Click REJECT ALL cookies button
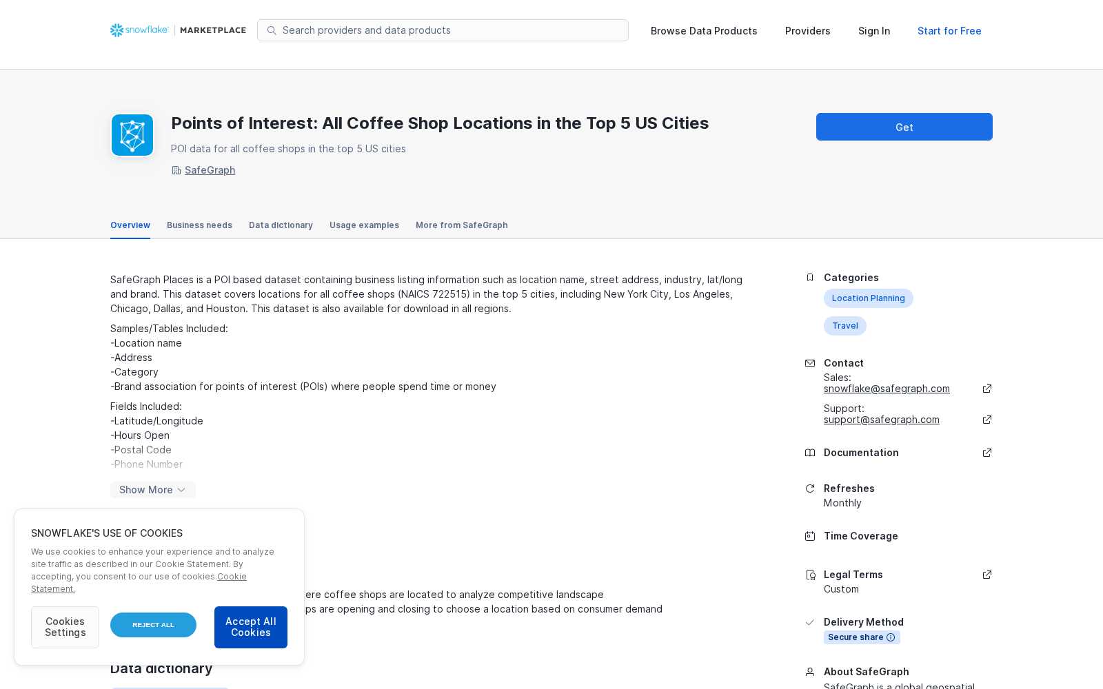 click(153, 625)
